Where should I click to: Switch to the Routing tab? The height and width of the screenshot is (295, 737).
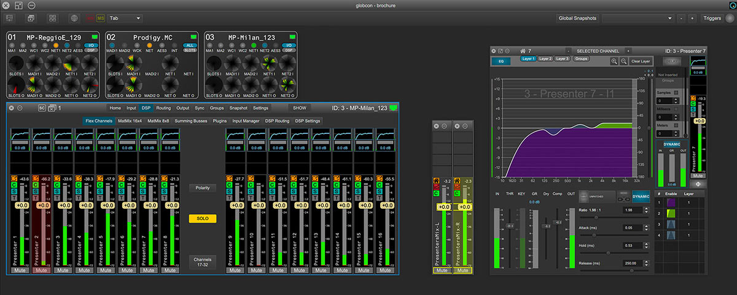point(163,108)
